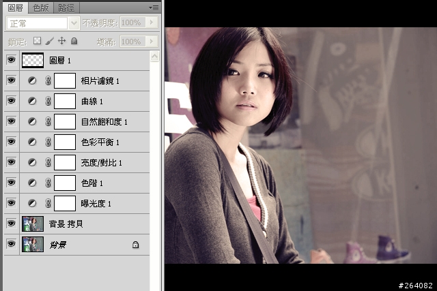Select the 曝光度 1 layer mask
This screenshot has height=291, width=437.
[65, 203]
